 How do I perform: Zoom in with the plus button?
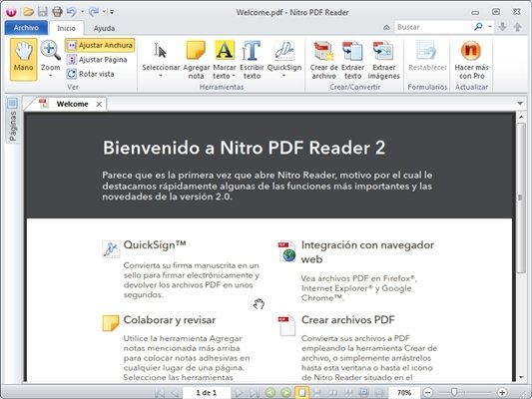[x=502, y=393]
